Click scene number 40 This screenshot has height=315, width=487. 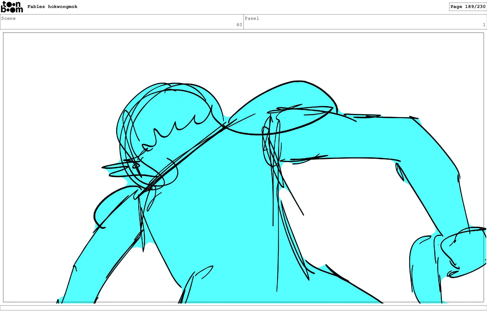click(x=239, y=25)
